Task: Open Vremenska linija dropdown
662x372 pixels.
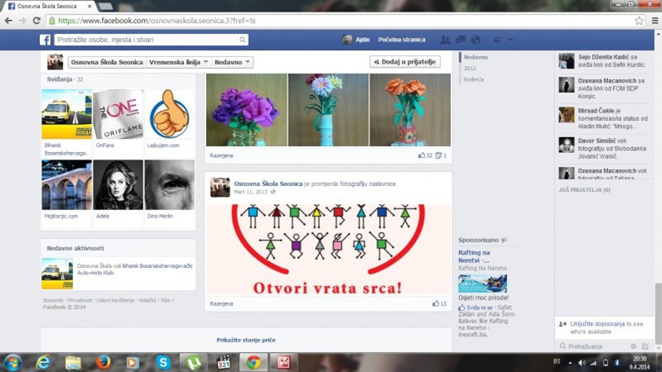Action: pos(179,62)
